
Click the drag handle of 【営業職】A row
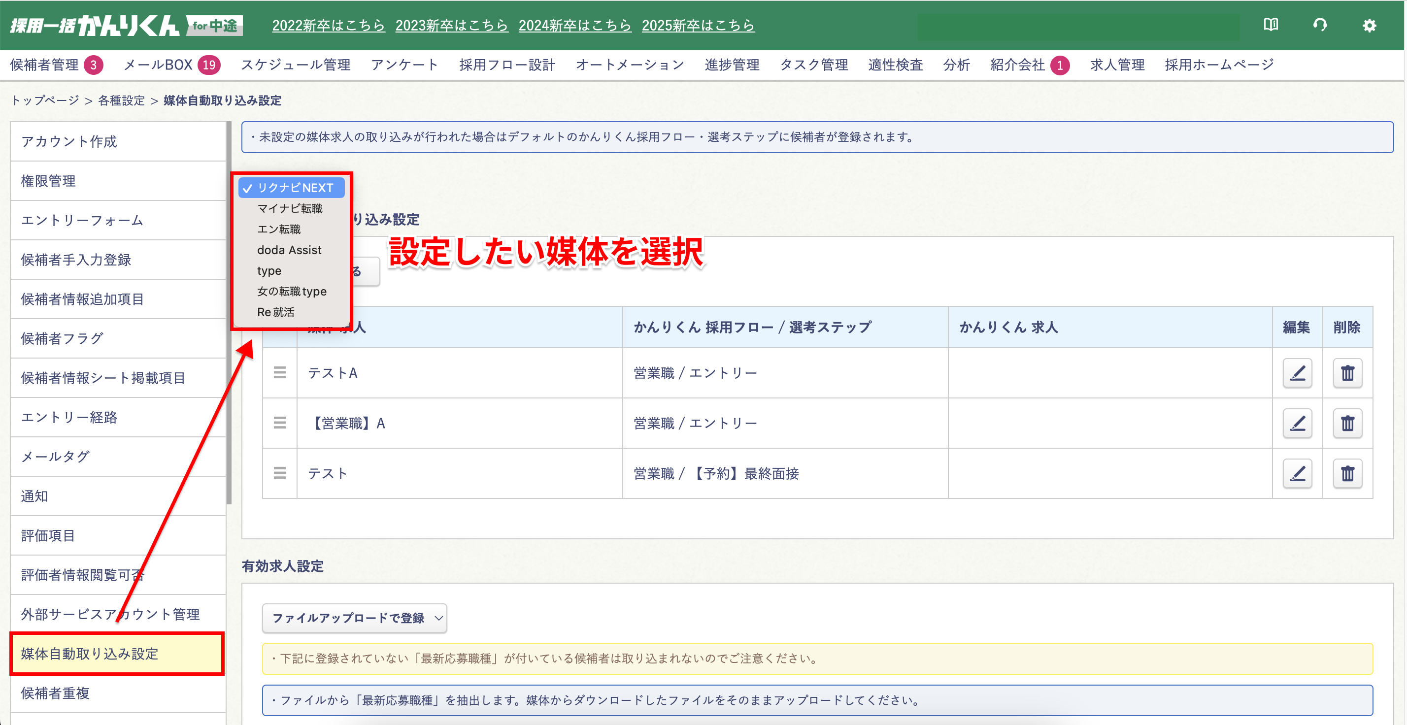[280, 423]
